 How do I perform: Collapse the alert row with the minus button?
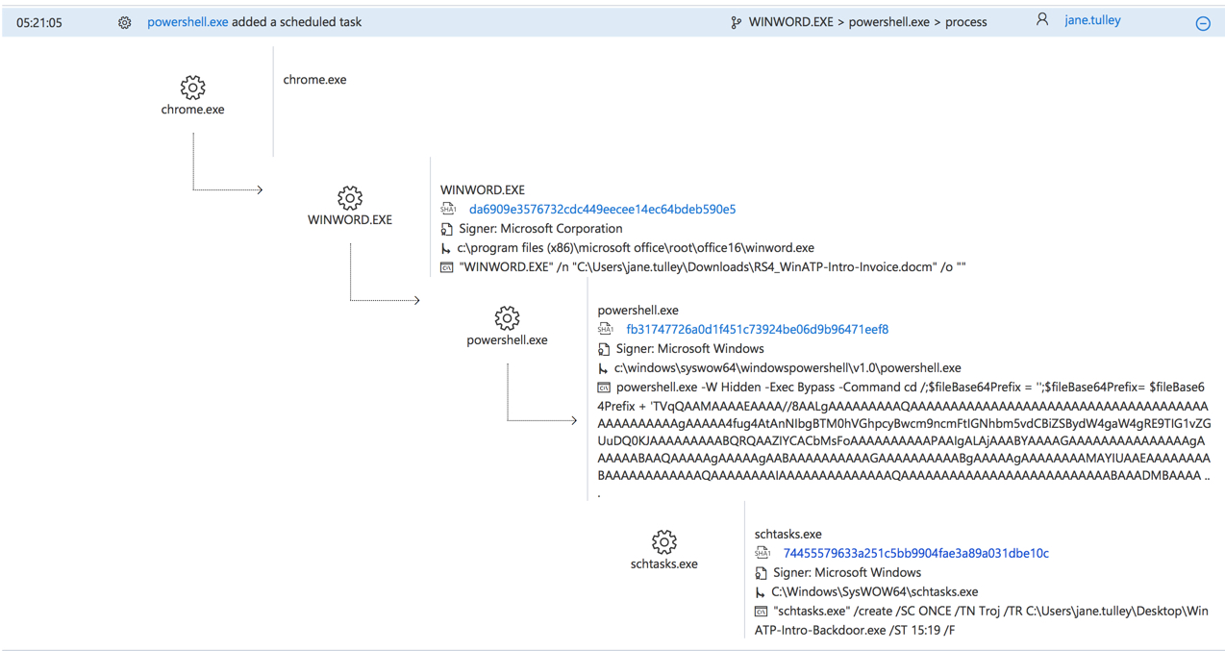click(1203, 22)
